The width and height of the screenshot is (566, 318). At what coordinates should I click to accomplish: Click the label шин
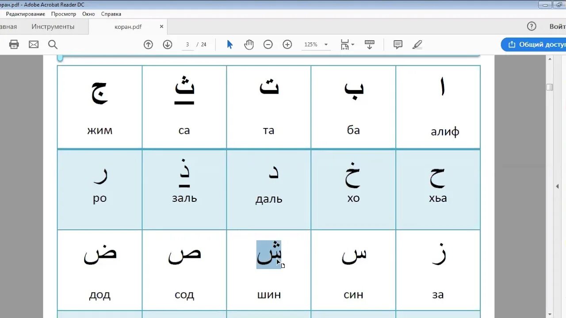269,295
